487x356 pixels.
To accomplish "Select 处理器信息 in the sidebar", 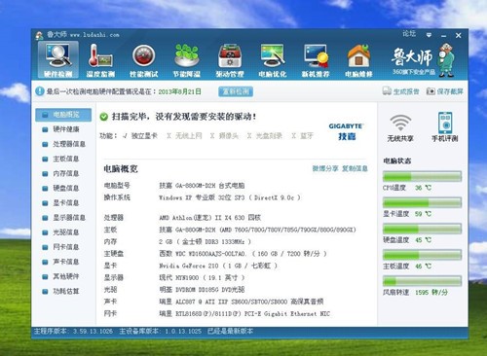I will pyautogui.click(x=63, y=144).
